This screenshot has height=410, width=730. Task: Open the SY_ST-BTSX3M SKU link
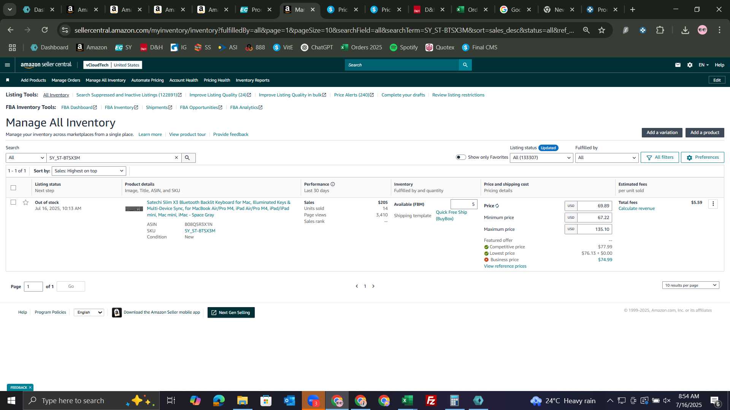[200, 231]
